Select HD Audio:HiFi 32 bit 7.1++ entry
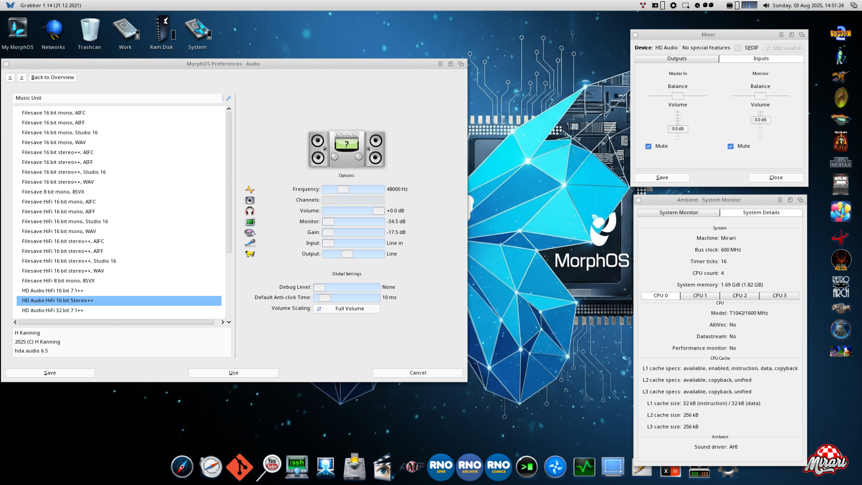 [119, 310]
